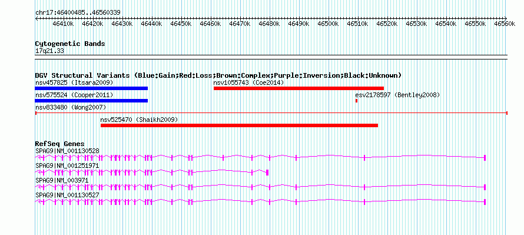Click the nsv457825 (Itsara2009) label
The width and height of the screenshot is (524, 235).
tap(74, 82)
